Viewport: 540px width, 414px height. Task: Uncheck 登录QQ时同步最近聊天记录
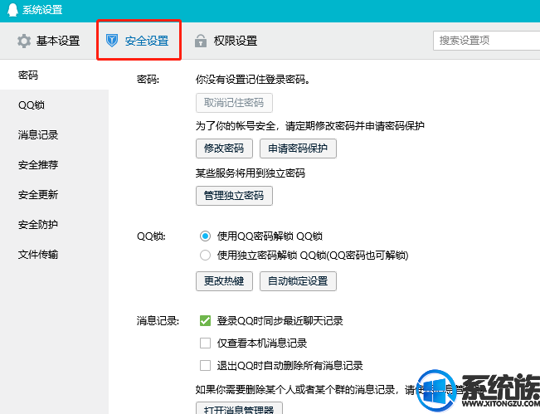click(205, 320)
